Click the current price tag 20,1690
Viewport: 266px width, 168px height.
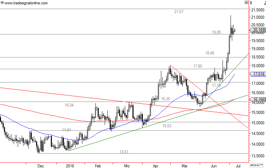pyautogui.click(x=258, y=30)
